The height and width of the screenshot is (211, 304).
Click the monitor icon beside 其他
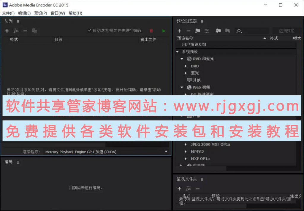189,80
